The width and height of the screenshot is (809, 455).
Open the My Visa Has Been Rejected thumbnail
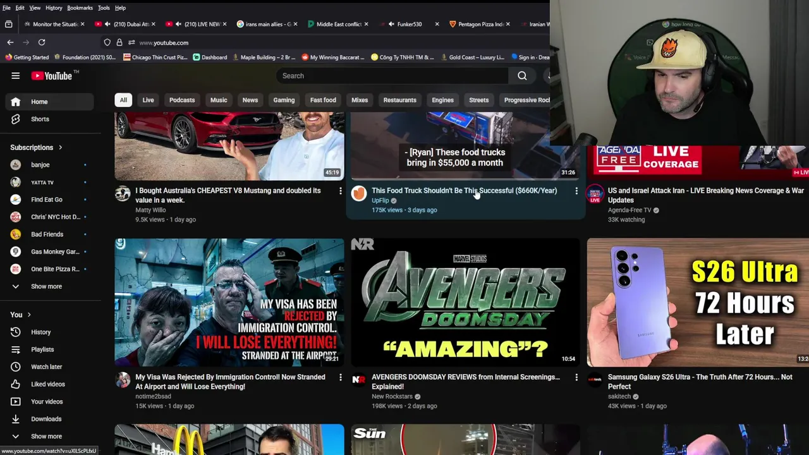[229, 303]
